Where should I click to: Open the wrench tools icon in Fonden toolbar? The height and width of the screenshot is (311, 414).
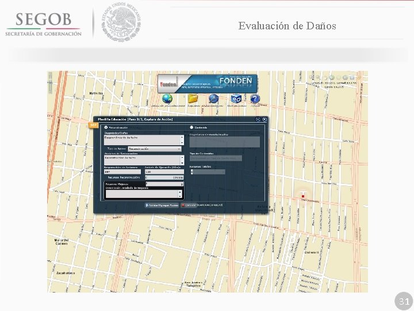click(x=213, y=98)
